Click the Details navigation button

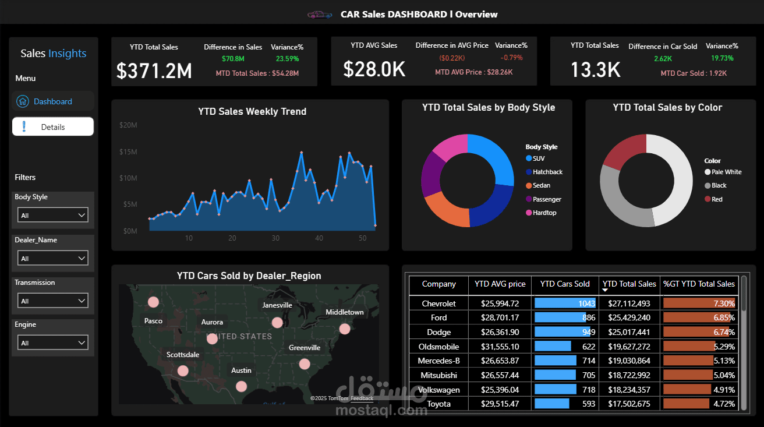click(52, 126)
